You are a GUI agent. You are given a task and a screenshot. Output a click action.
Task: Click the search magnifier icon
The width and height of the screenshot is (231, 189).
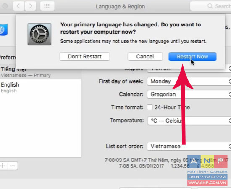(210, 6)
